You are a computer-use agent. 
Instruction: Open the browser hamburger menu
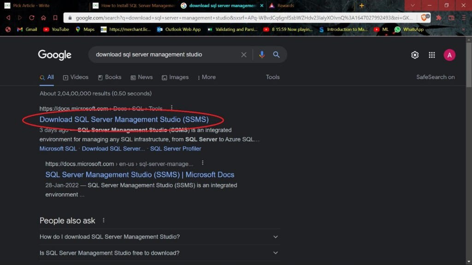tap(464, 18)
